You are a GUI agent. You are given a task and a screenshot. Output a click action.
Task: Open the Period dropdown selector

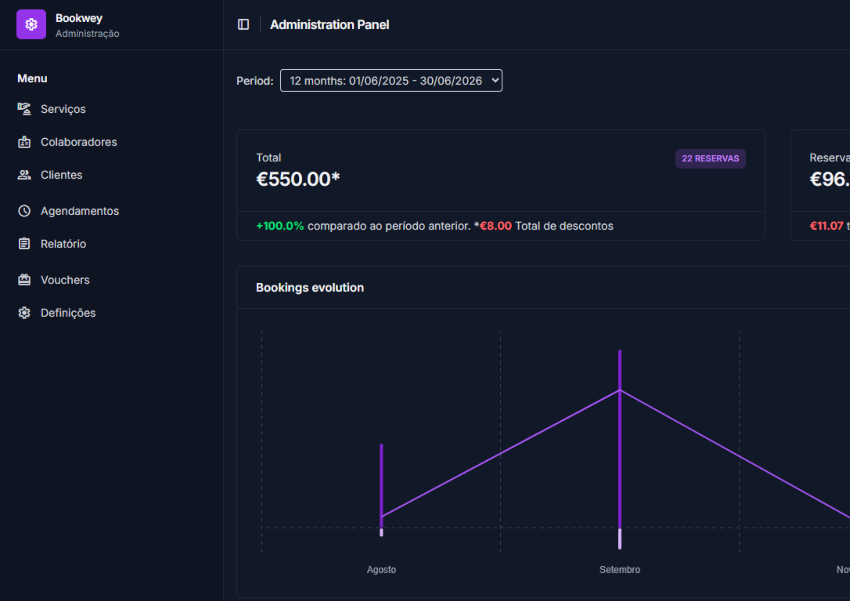pos(391,80)
